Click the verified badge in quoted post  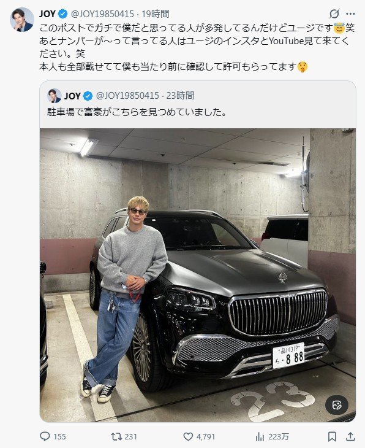(88, 96)
